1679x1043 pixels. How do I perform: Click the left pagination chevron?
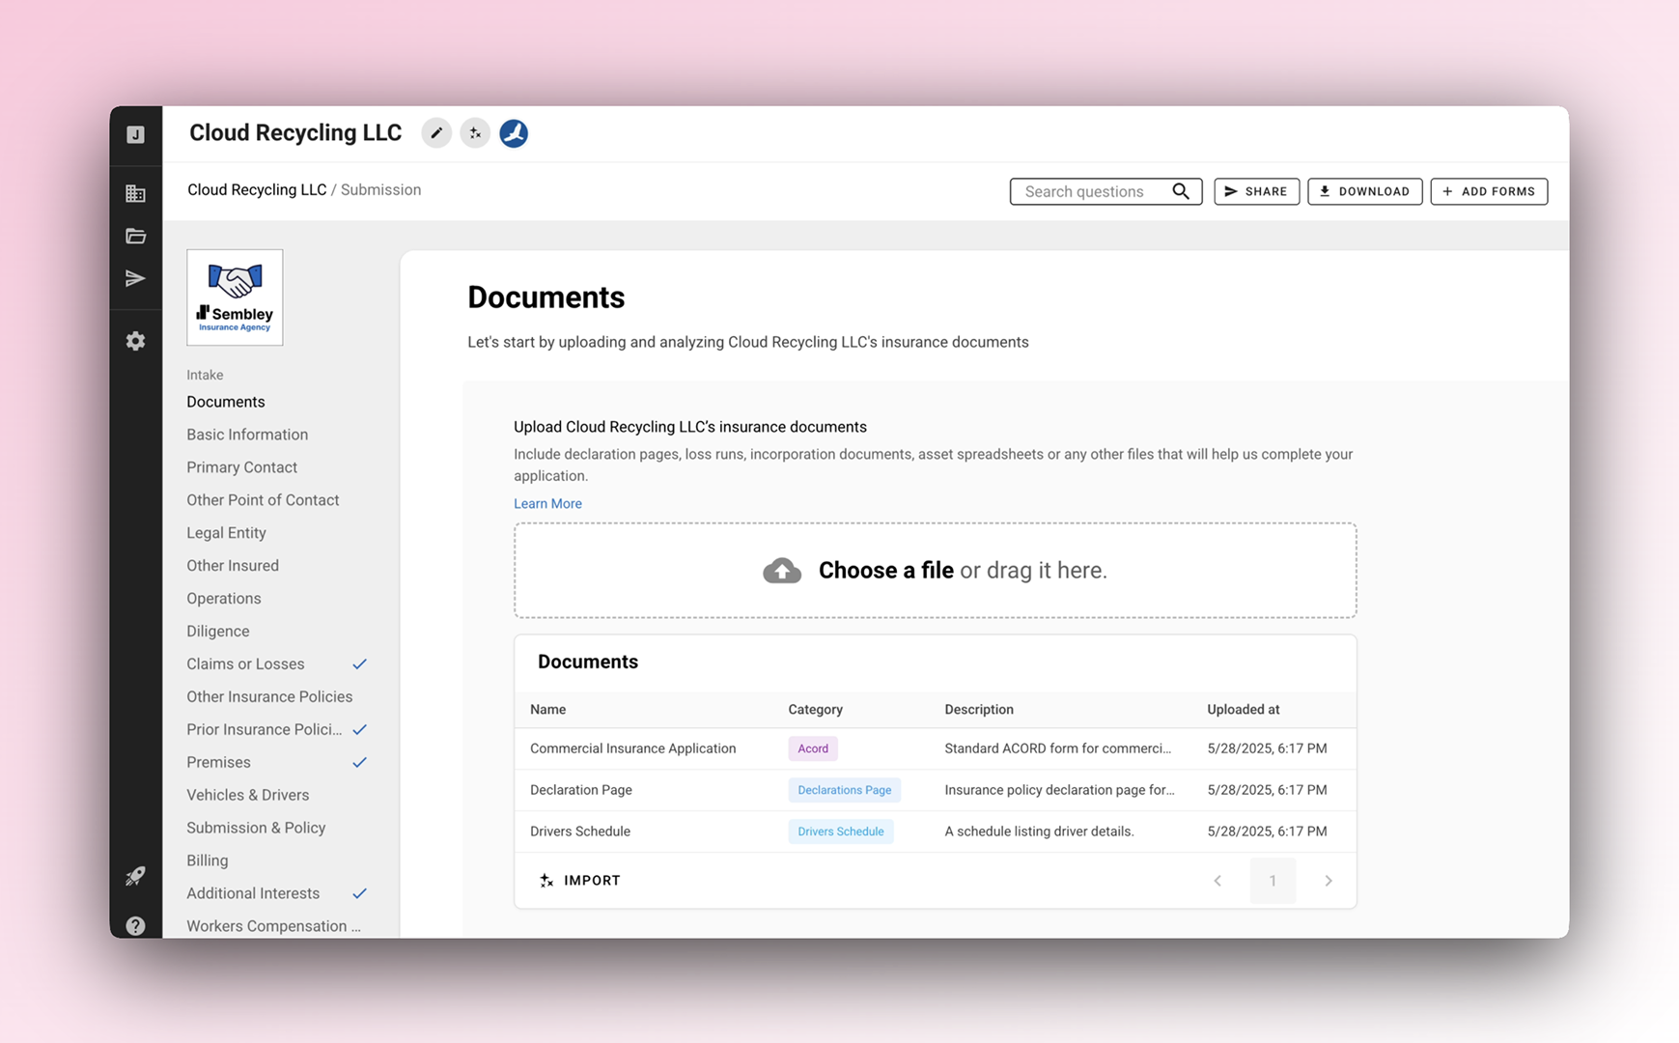[x=1217, y=880]
